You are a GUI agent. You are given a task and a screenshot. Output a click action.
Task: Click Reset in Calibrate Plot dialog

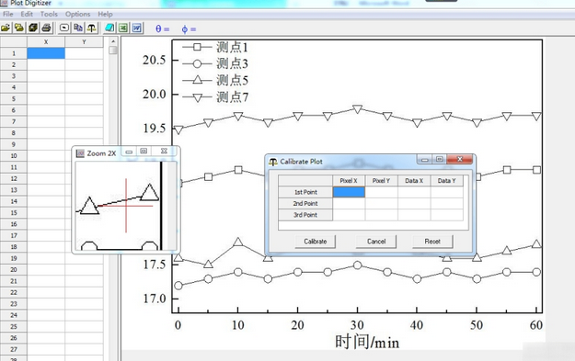[x=432, y=242]
